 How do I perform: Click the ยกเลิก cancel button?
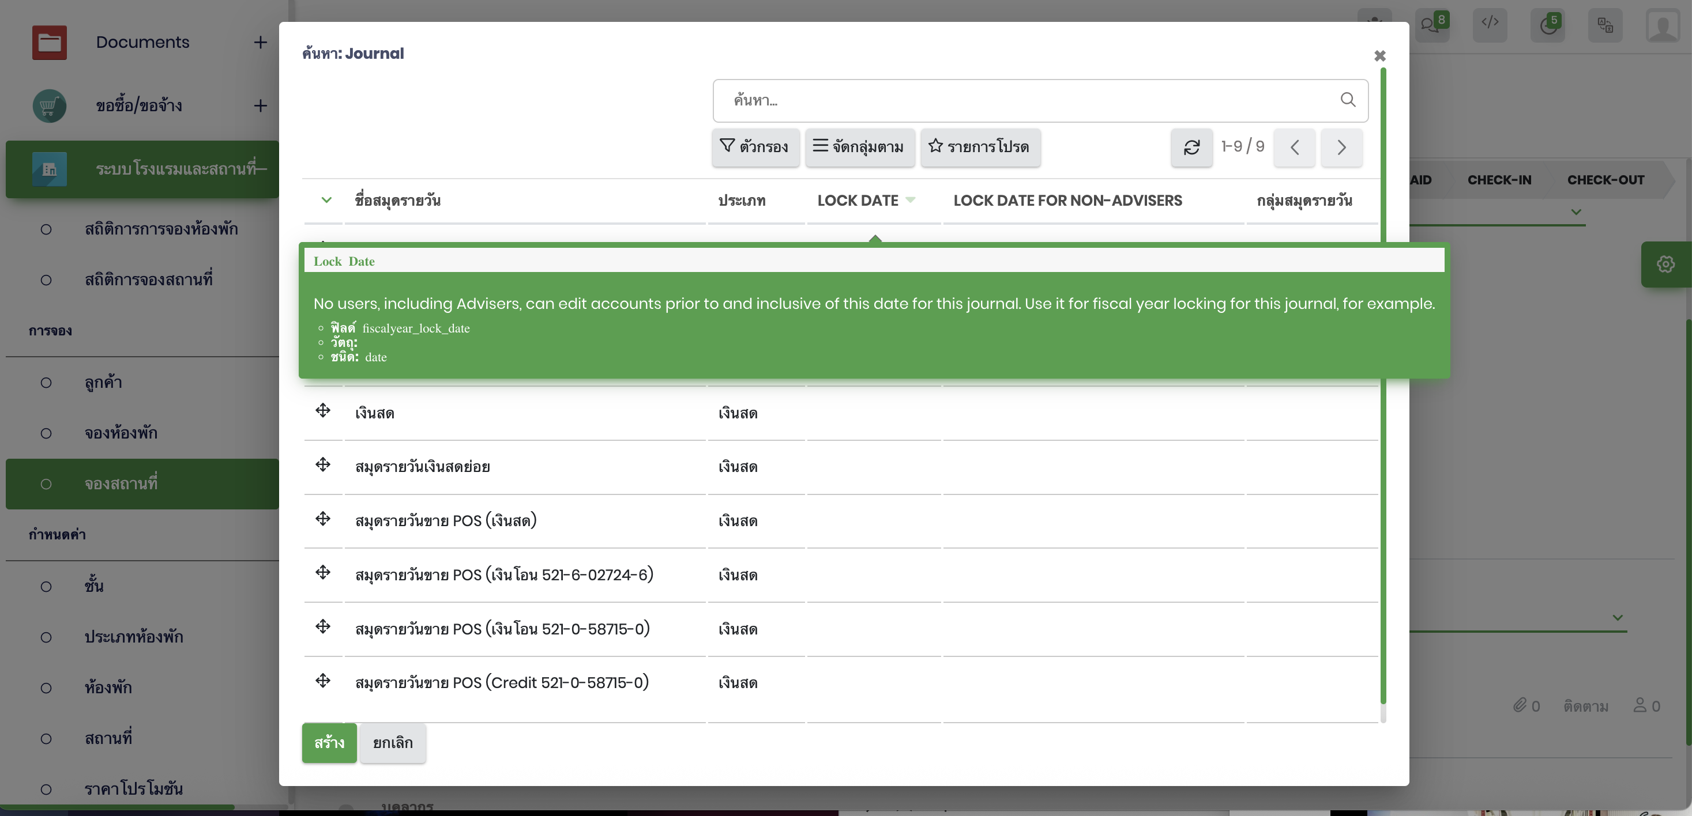pyautogui.click(x=392, y=742)
